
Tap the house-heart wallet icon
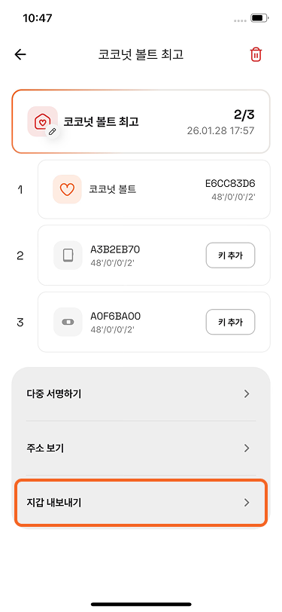tap(42, 121)
